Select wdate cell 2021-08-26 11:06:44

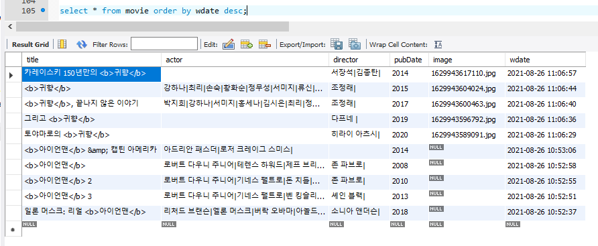(545, 89)
